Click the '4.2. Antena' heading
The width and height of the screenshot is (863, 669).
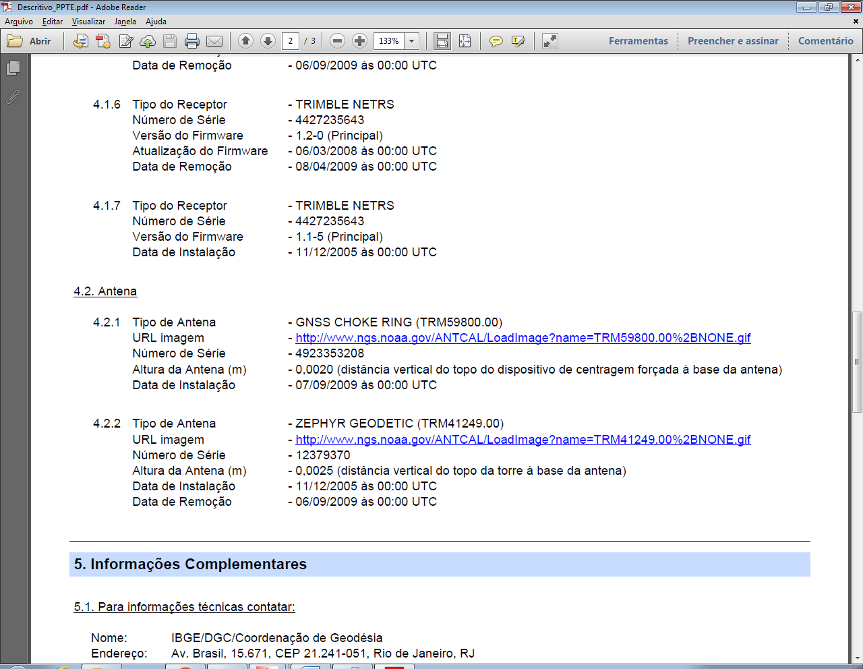[105, 291]
